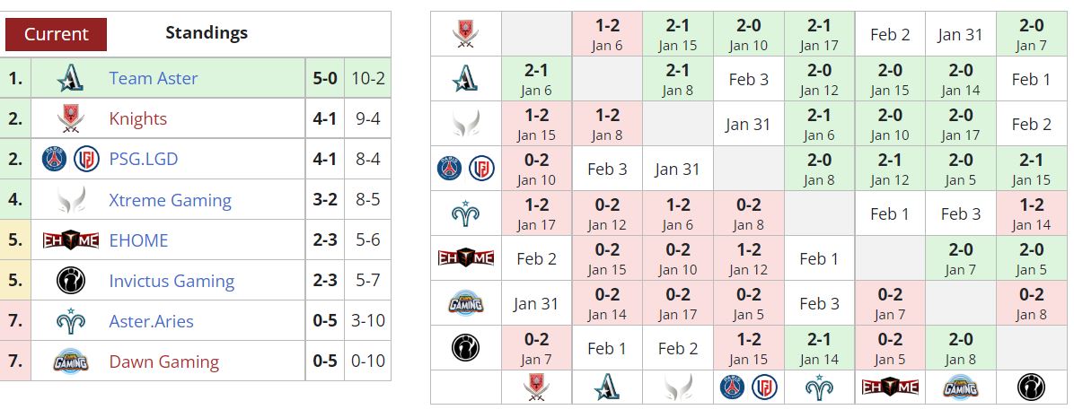1074x418 pixels.
Task: Select the PSG.LGD team name link
Action: tap(143, 160)
